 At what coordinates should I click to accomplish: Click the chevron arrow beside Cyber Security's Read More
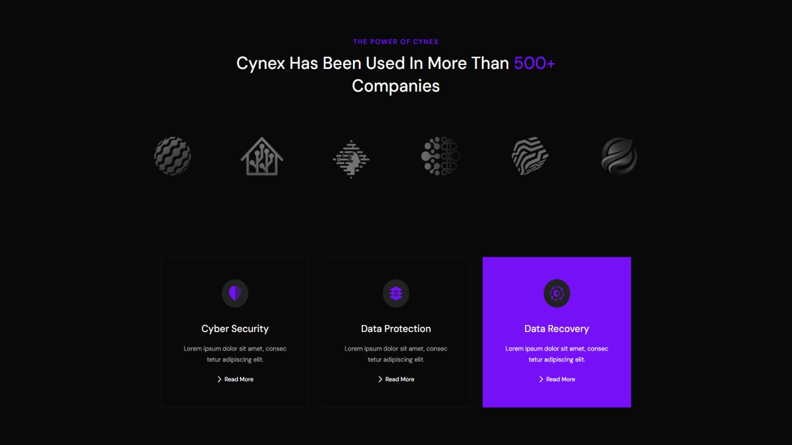point(219,380)
